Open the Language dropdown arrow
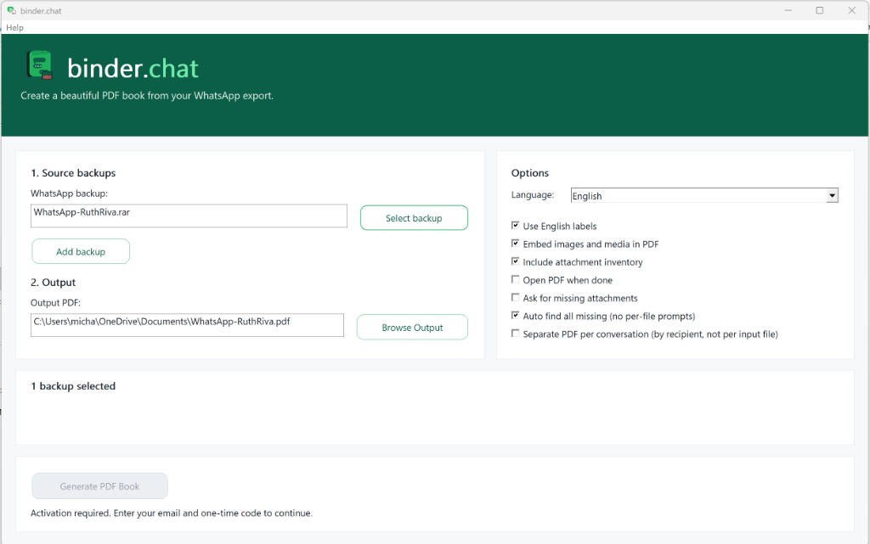 (832, 195)
